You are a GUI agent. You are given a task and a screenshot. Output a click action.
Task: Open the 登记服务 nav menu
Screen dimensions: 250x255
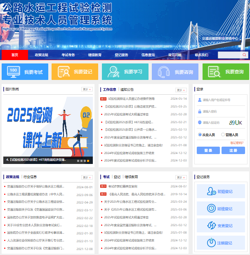(x=122, y=55)
